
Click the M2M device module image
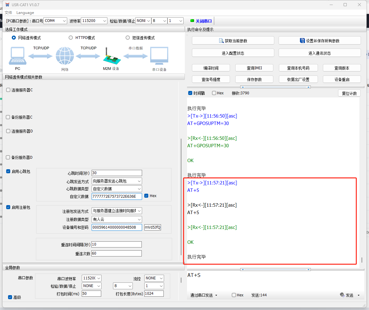click(x=110, y=56)
